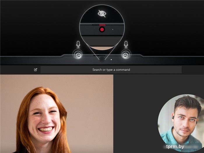Select the red-haired woman's video tile
This screenshot has width=204, height=153.
point(57,114)
